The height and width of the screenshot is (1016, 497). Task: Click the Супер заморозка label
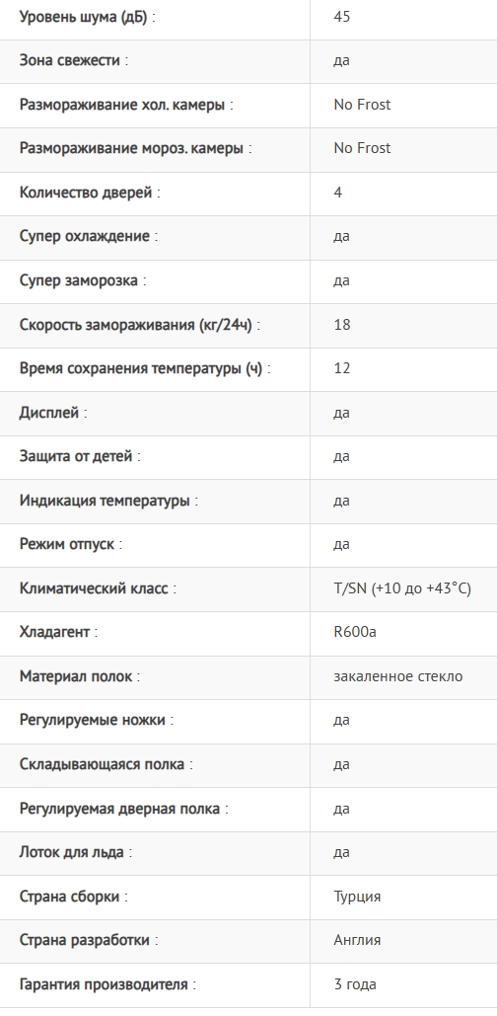click(83, 280)
